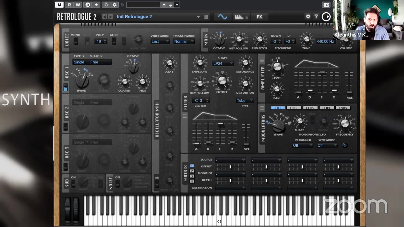This screenshot has width=404, height=227.
Task: Open the top toolbar gear settings icon
Action: [115, 5]
